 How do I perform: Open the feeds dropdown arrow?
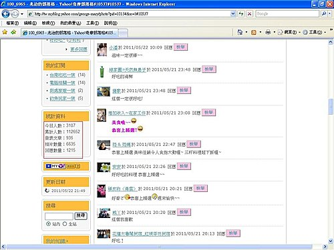tap(261, 32)
